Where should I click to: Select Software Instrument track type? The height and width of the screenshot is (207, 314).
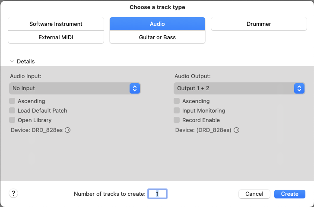56,24
